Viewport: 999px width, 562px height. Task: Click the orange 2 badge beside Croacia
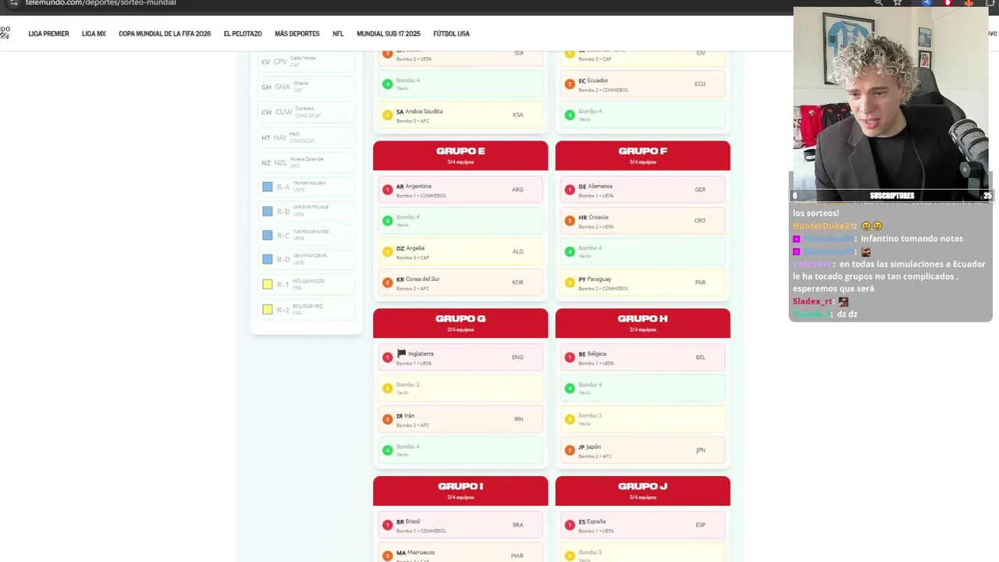[x=570, y=221]
